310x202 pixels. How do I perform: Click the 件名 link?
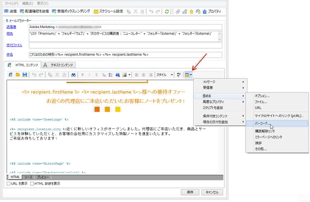click(x=10, y=54)
